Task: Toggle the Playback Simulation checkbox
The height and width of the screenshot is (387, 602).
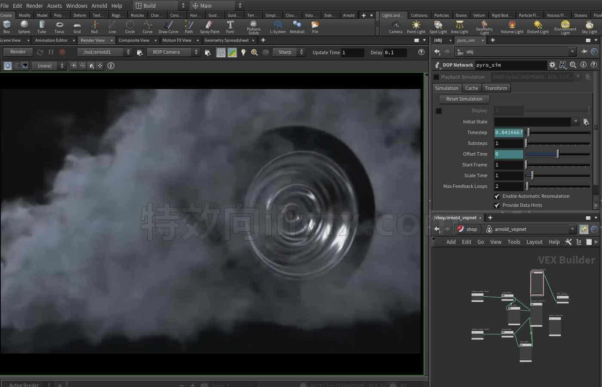Action: pos(436,77)
